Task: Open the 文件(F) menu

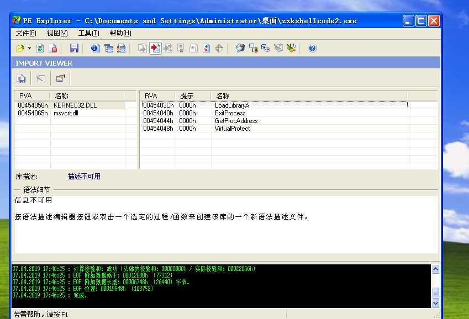Action: tap(26, 33)
